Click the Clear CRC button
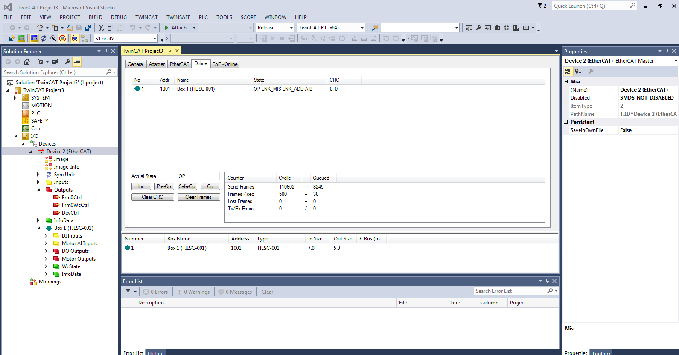 pos(152,197)
